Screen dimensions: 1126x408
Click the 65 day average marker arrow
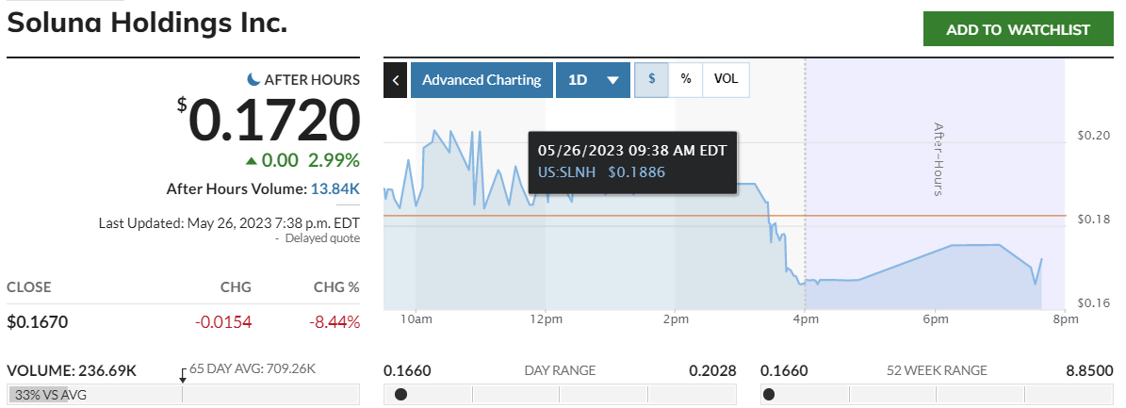click(183, 375)
